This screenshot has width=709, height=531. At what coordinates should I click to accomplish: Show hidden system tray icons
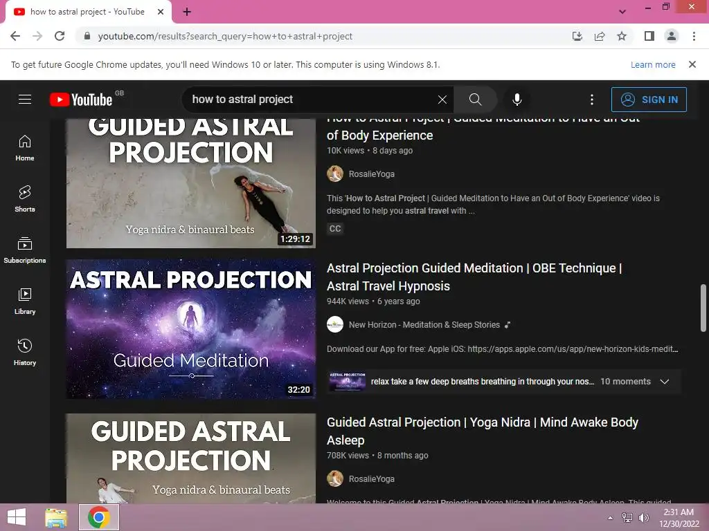(x=611, y=518)
